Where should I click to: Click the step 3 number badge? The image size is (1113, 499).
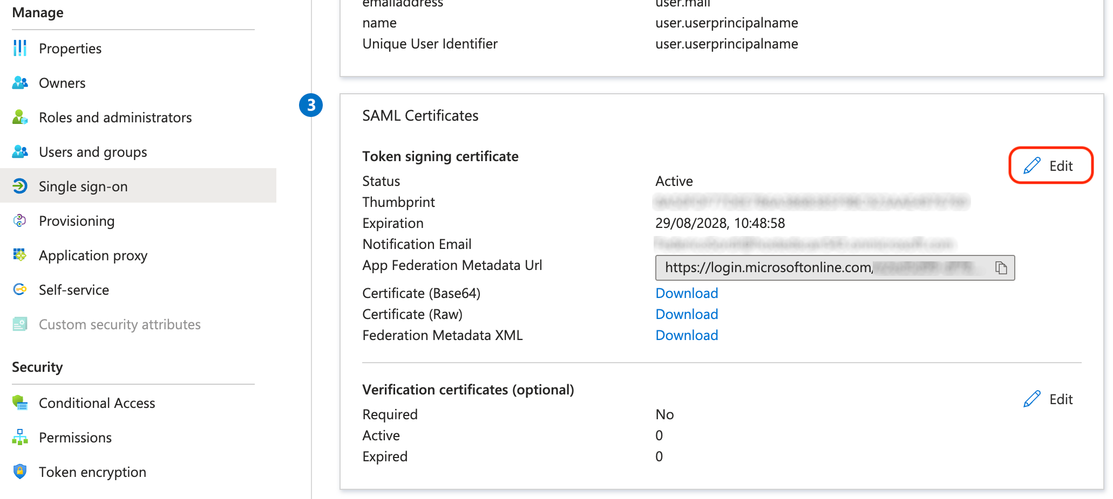[x=311, y=105]
